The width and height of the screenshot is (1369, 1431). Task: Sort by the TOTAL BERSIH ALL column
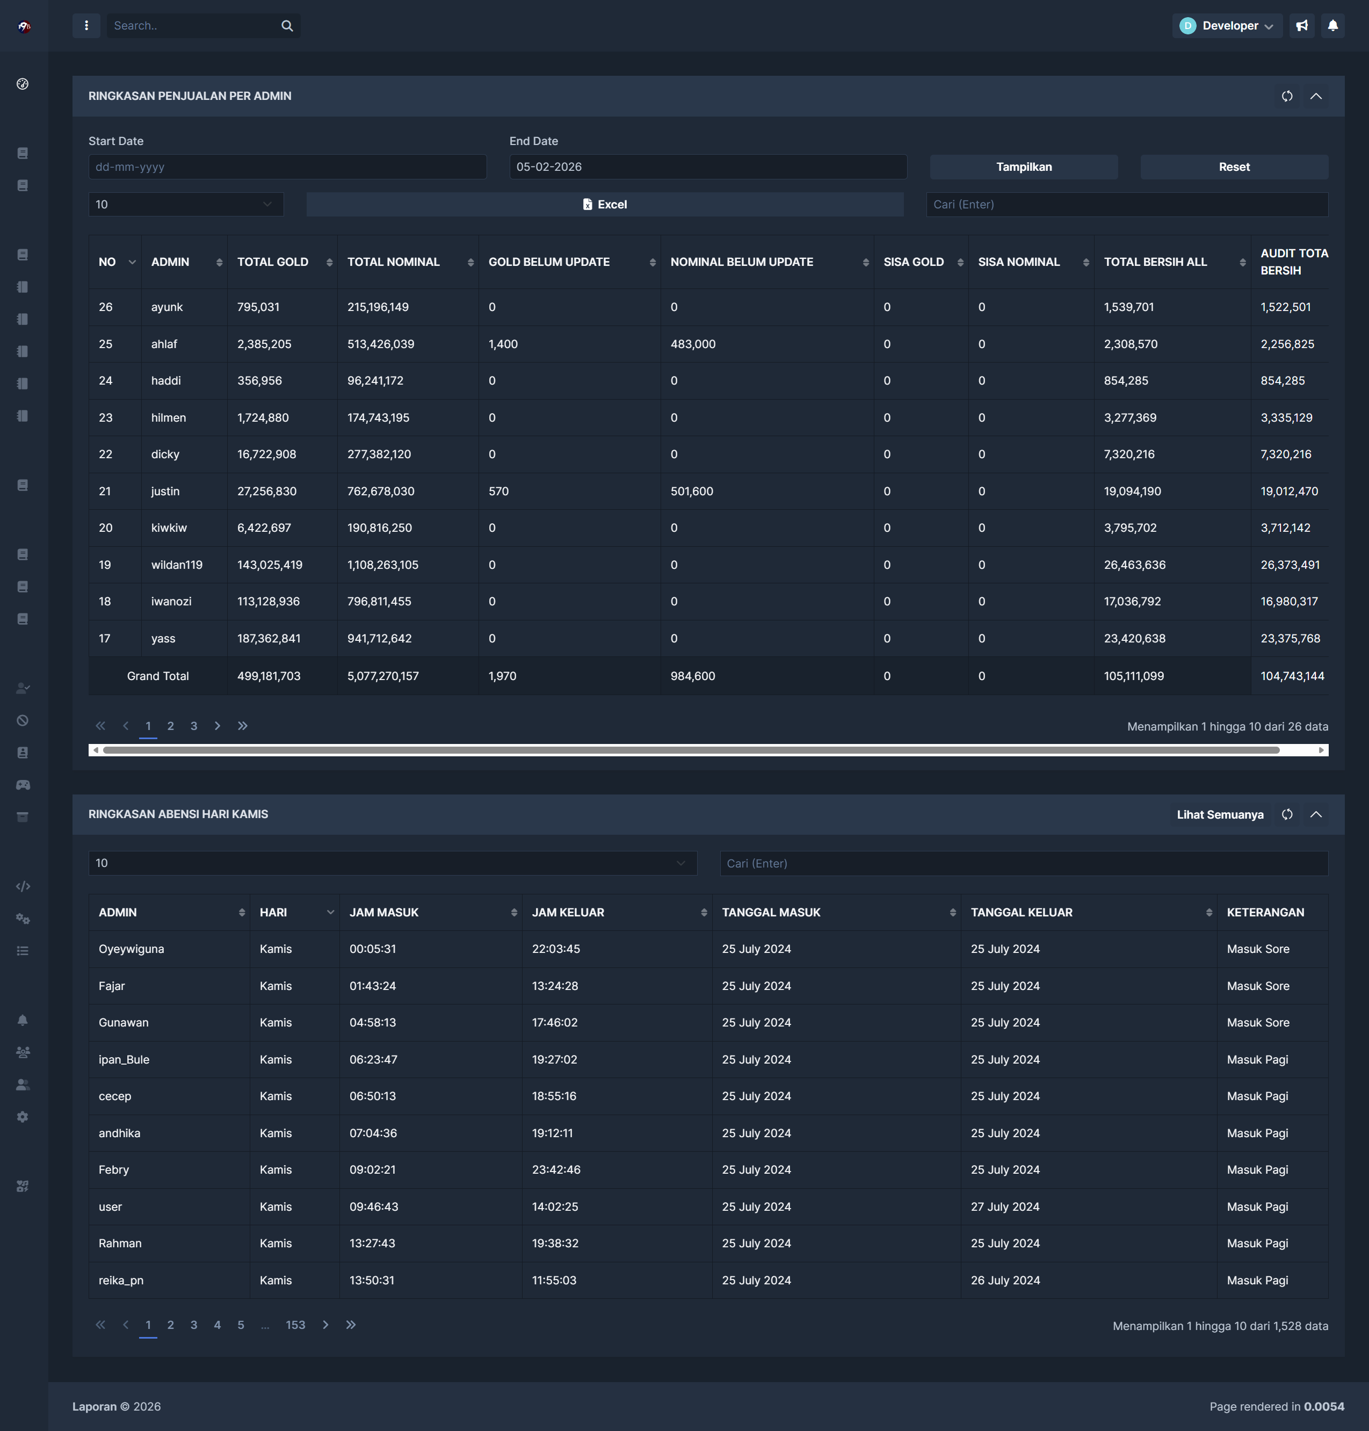click(1172, 262)
